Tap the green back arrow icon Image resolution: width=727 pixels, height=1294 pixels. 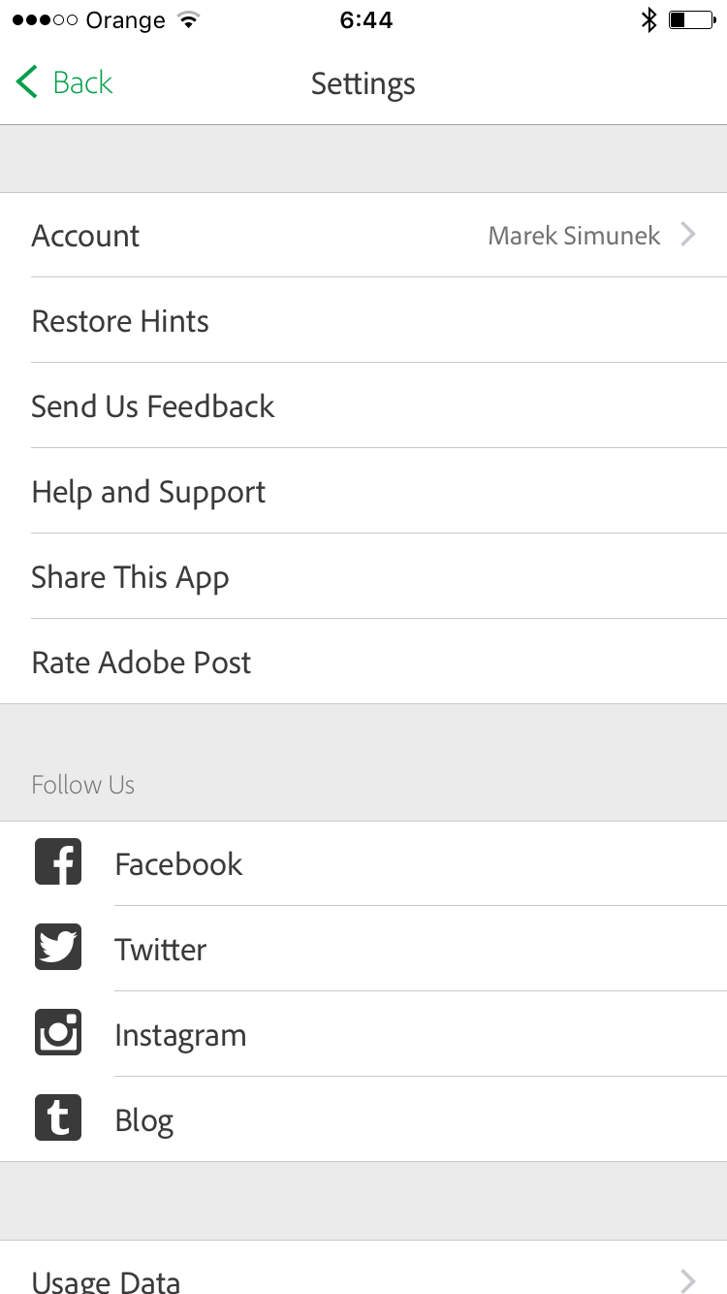coord(27,82)
